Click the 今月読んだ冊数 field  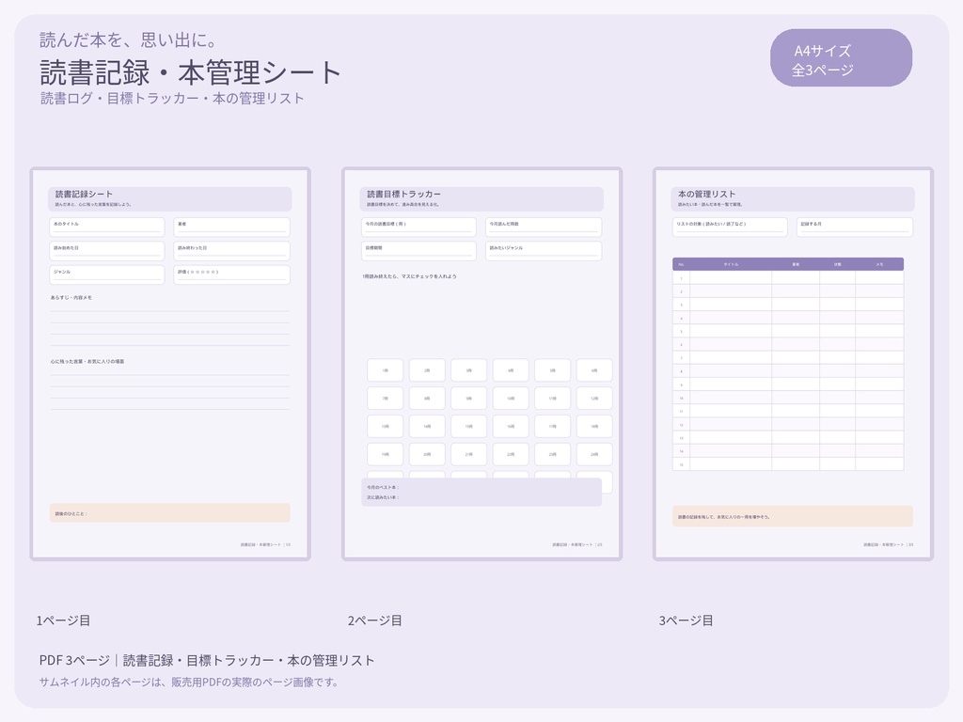coord(544,227)
